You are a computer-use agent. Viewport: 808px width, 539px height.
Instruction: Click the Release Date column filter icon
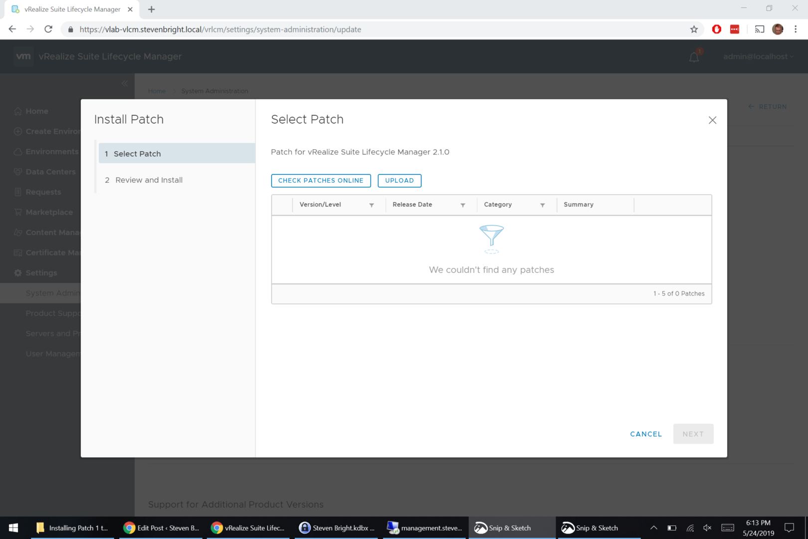pos(463,205)
